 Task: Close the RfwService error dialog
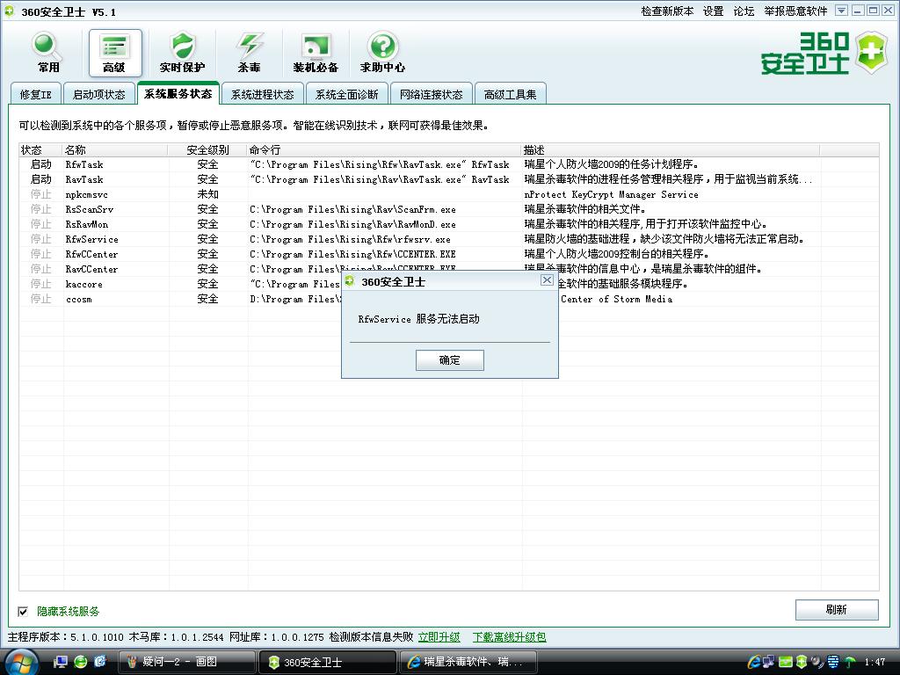[547, 280]
